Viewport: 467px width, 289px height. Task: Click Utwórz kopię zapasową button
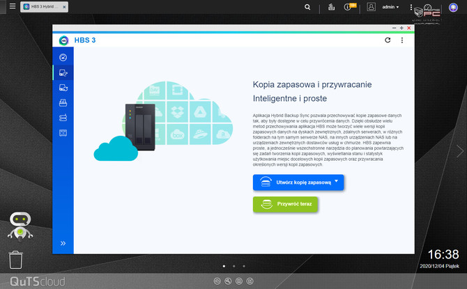[x=298, y=182]
